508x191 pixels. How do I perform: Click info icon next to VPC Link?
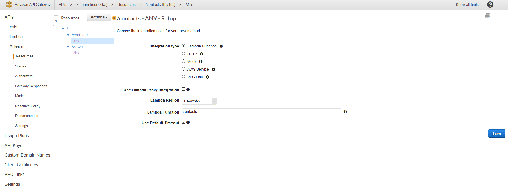[x=207, y=77]
